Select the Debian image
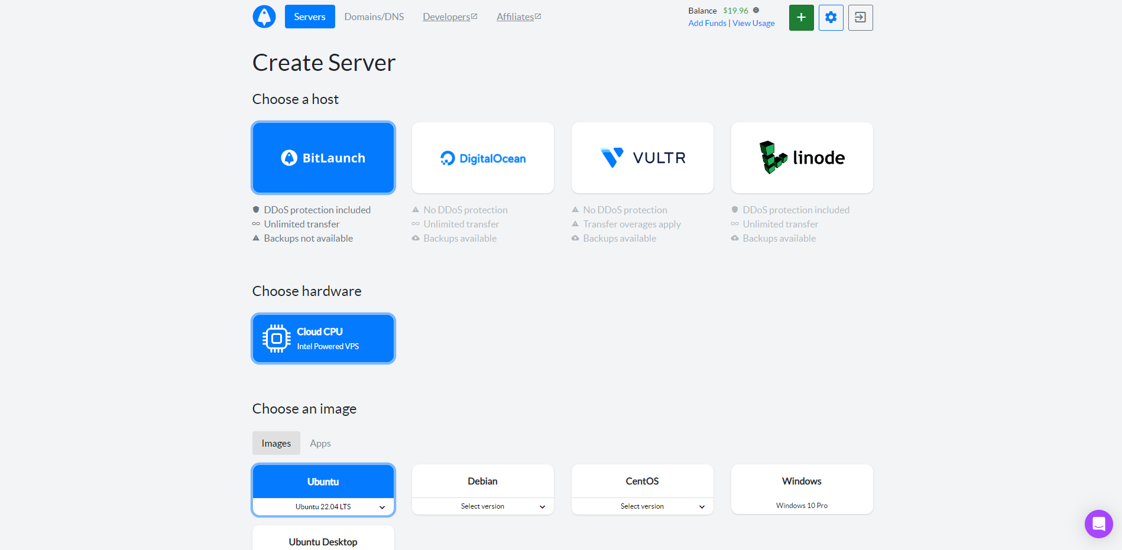The image size is (1122, 550). click(483, 481)
